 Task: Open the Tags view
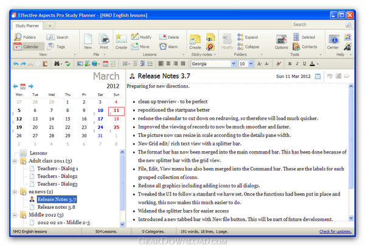pyautogui.click(x=56, y=47)
